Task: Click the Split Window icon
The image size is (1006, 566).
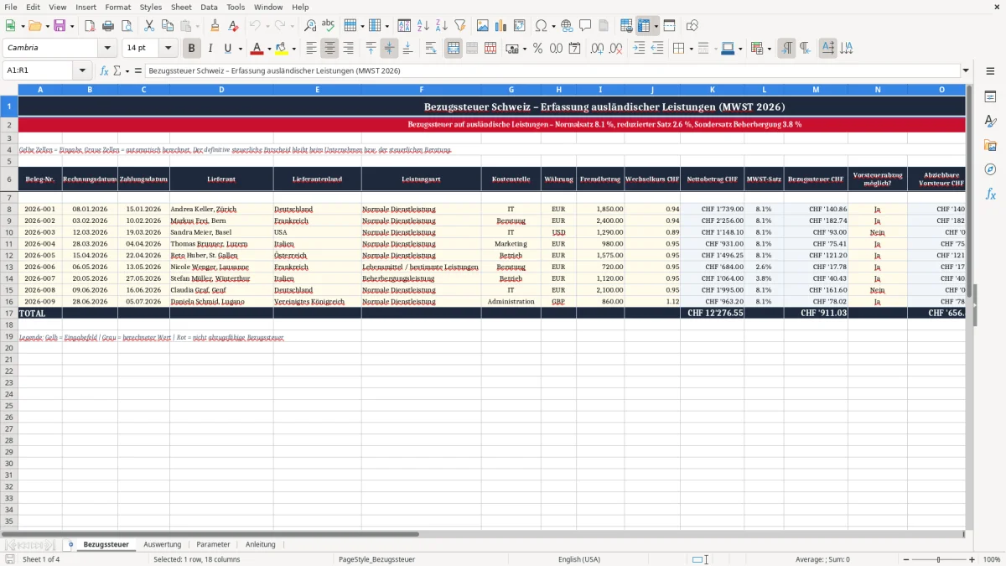Action: point(669,26)
